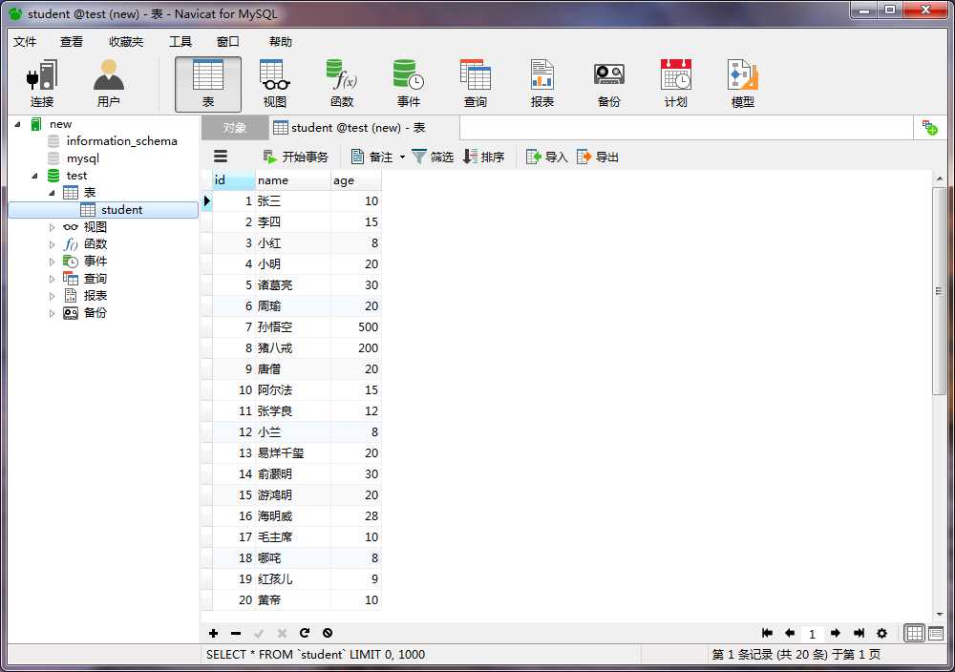Open the 帮助 menu
955x672 pixels.
280,41
